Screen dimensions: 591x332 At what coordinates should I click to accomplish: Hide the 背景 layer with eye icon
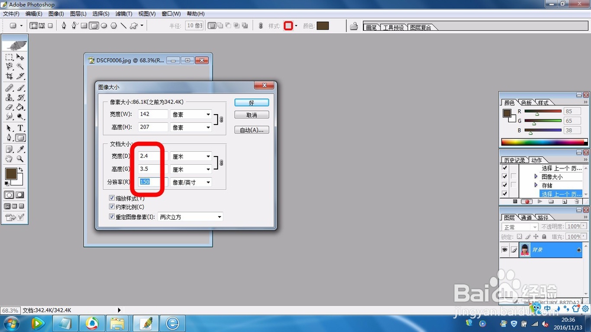click(505, 250)
